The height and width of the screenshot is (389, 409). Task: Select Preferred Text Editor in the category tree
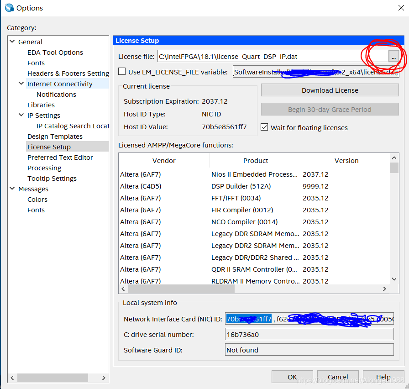61,157
